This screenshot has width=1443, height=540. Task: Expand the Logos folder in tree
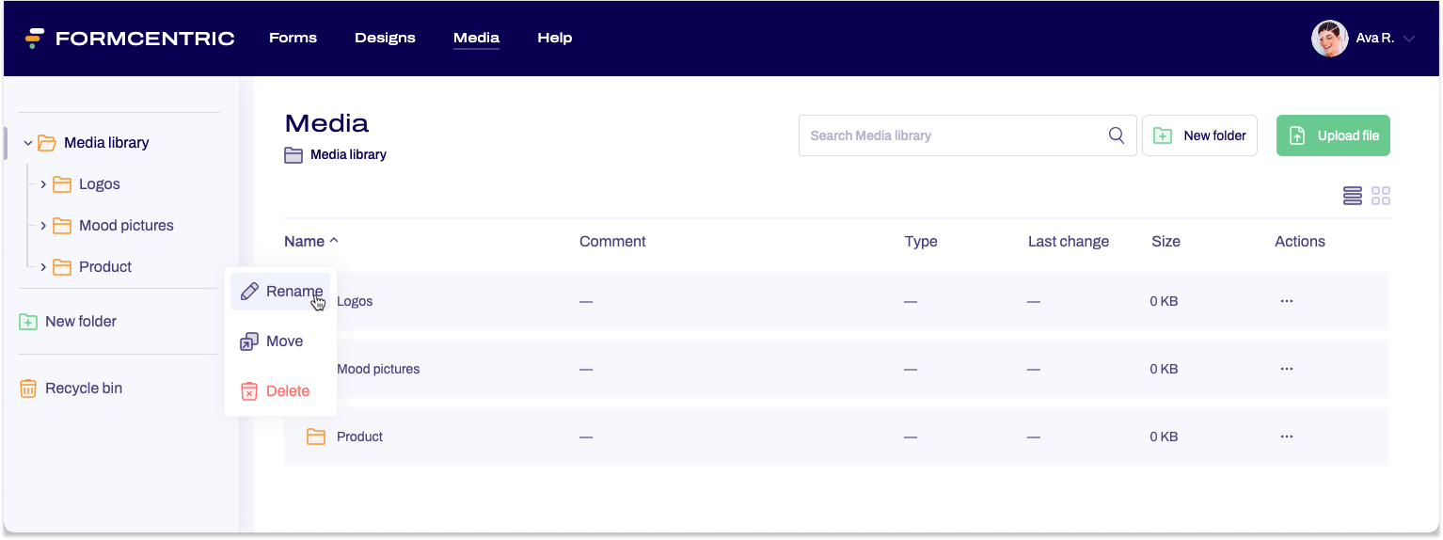(43, 184)
